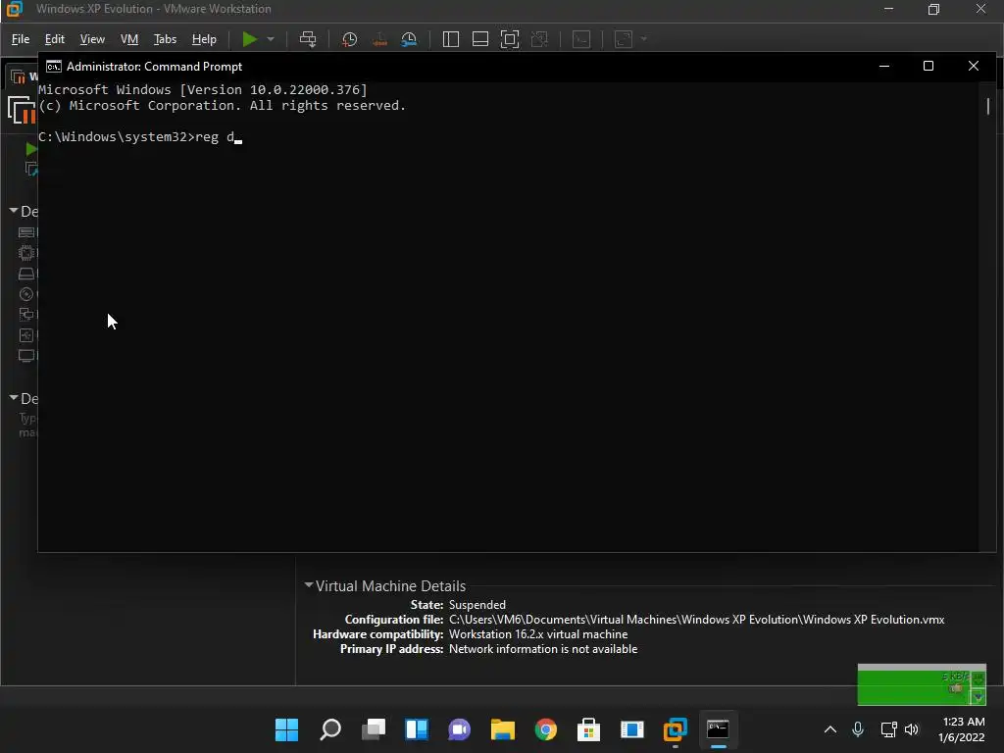Select the Hard Disk device icon
Image resolution: width=1004 pixels, height=753 pixels.
(x=26, y=274)
